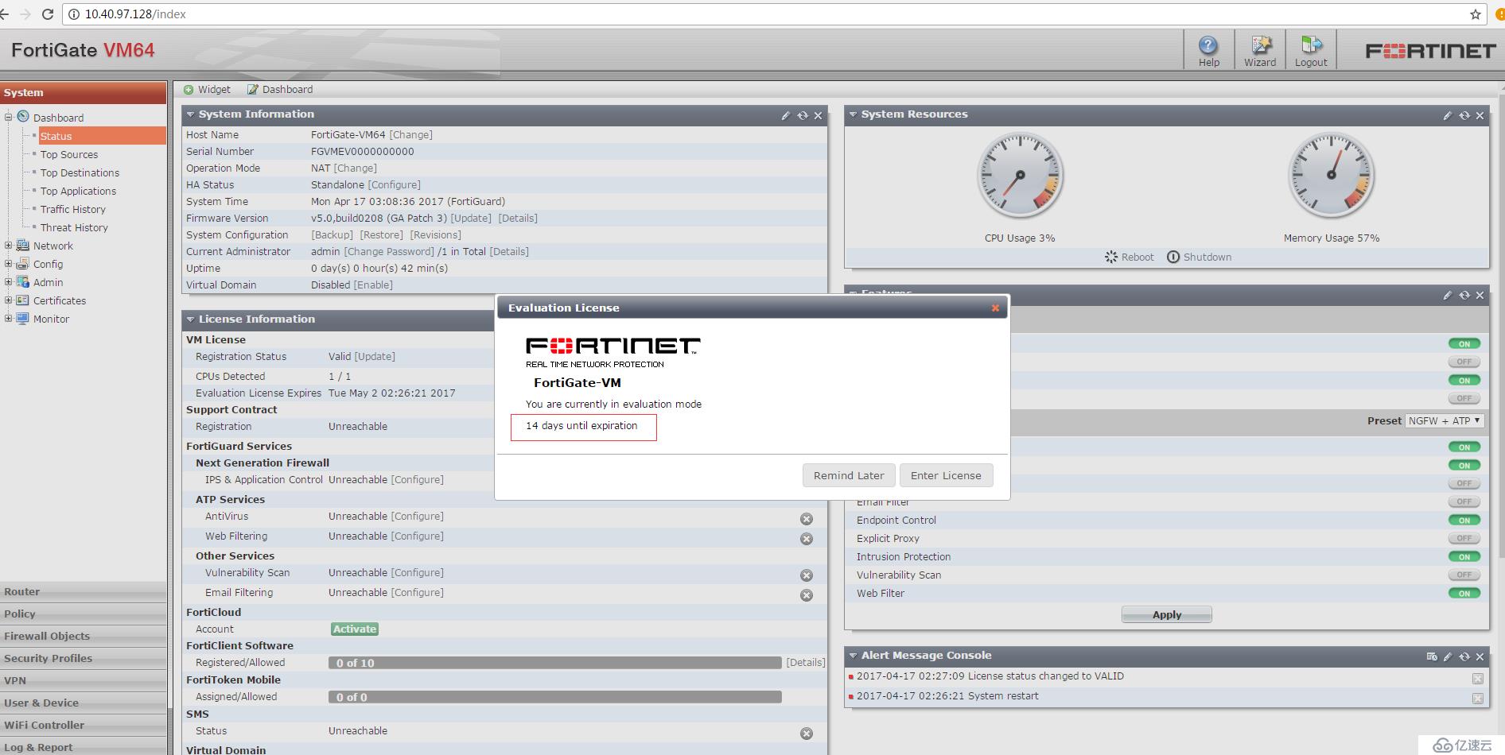
Task: Expand the Config tree node
Action: pyautogui.click(x=9, y=264)
